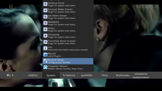Screen dimensions: 162x91
Task: Click the Czuwanie / Restart power icon
Action: pos(45,67)
